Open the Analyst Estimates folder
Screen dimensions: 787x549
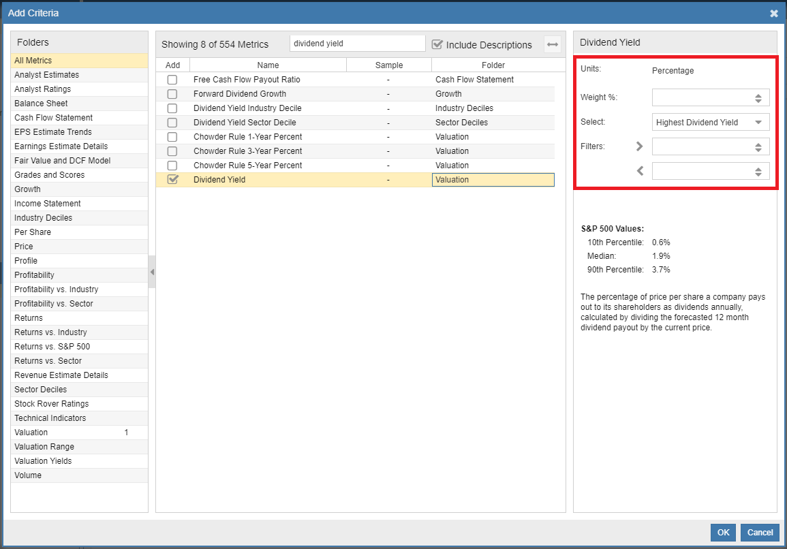coord(46,75)
